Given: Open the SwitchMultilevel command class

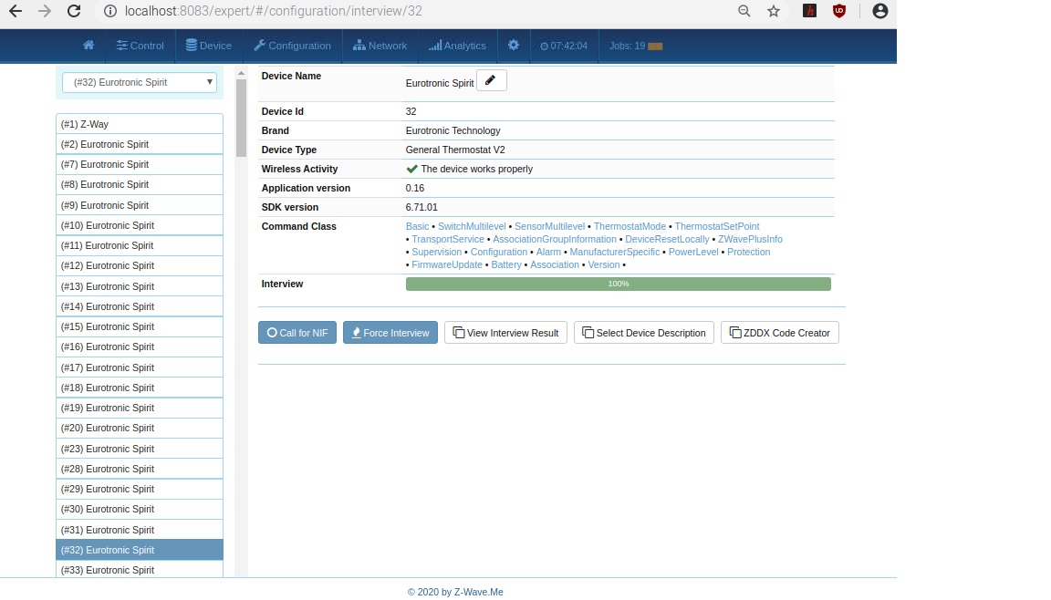Looking at the screenshot, I should tap(472, 226).
